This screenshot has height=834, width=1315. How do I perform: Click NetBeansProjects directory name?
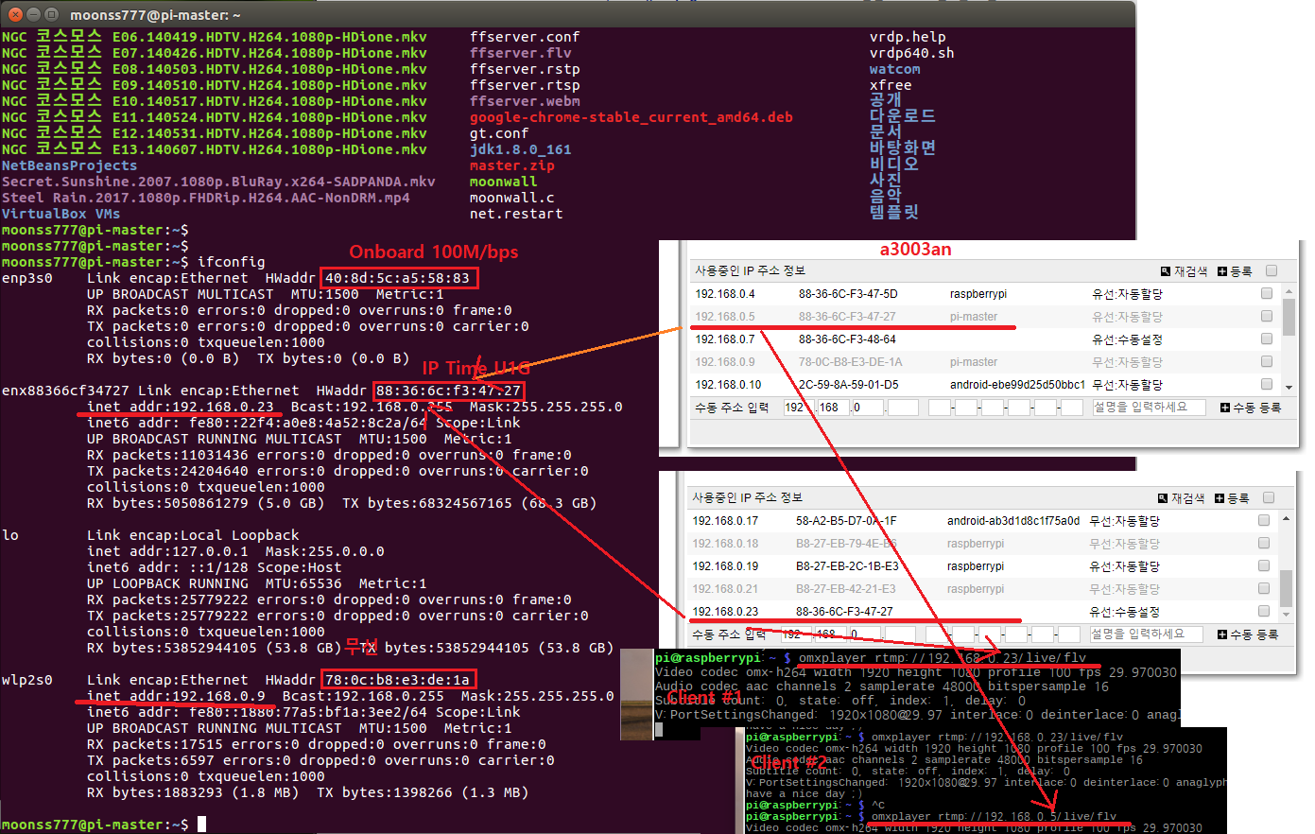(x=70, y=165)
